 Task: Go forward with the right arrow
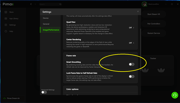[x=35, y=4]
